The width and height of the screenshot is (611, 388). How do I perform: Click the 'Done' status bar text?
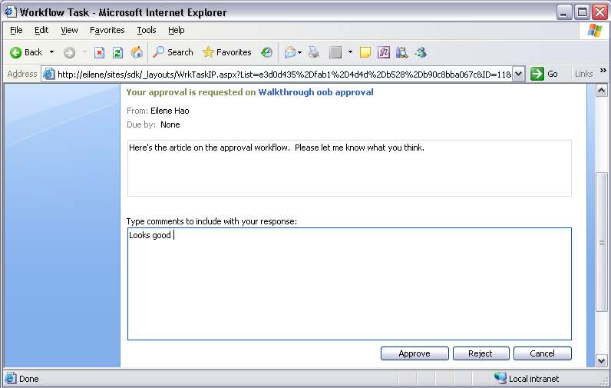click(x=29, y=379)
